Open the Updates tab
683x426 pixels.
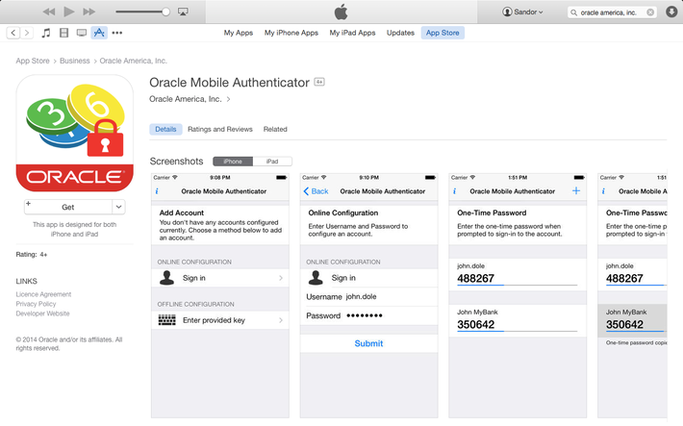400,33
